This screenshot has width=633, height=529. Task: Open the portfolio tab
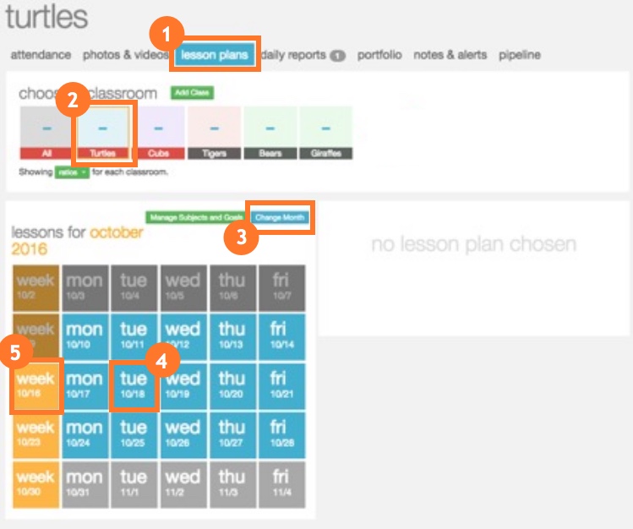pos(379,55)
